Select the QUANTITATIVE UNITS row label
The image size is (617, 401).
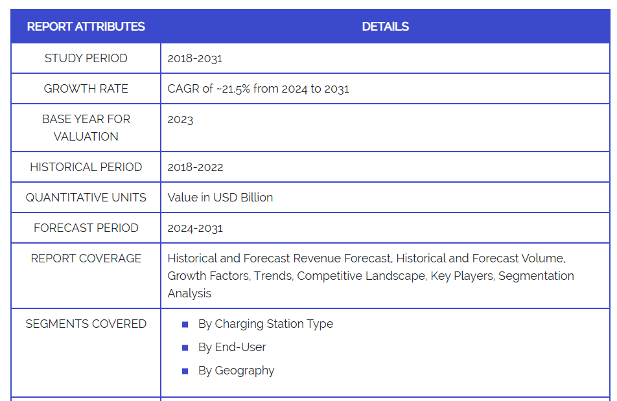tap(86, 198)
